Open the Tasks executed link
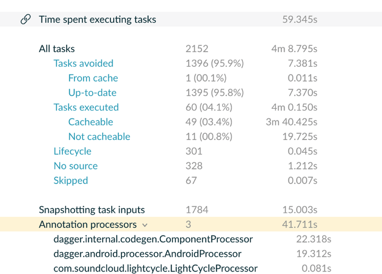The height and width of the screenshot is (274, 382). click(x=86, y=107)
